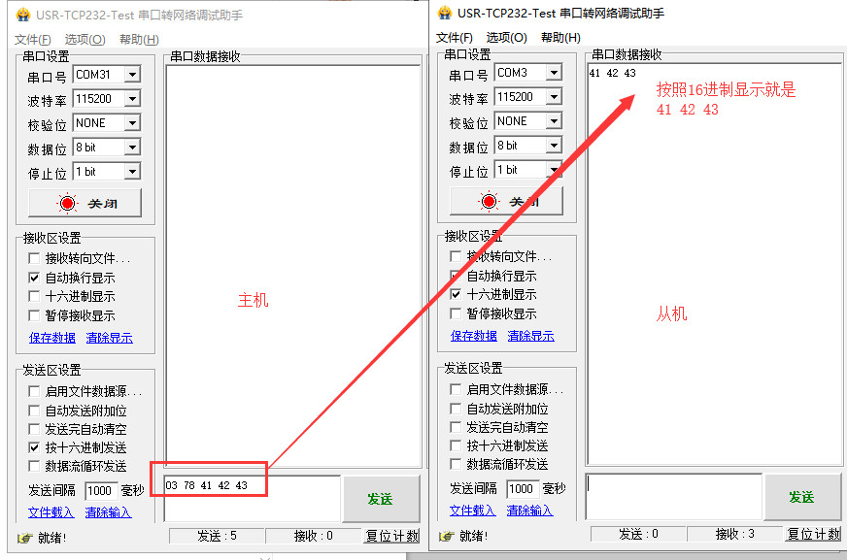This screenshot has height=560, width=847.
Task: Open 文件(F) menu in left window
Action: click(x=34, y=40)
